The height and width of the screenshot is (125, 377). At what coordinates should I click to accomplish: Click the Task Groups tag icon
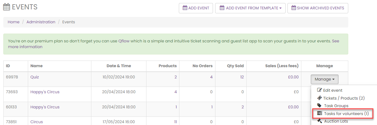(320, 106)
